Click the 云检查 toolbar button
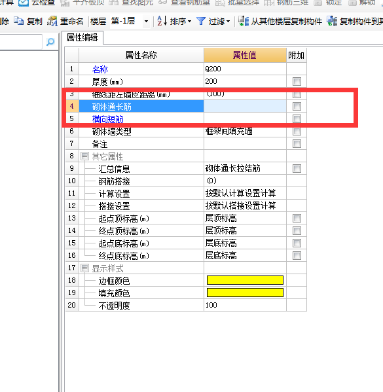 (x=37, y=3)
